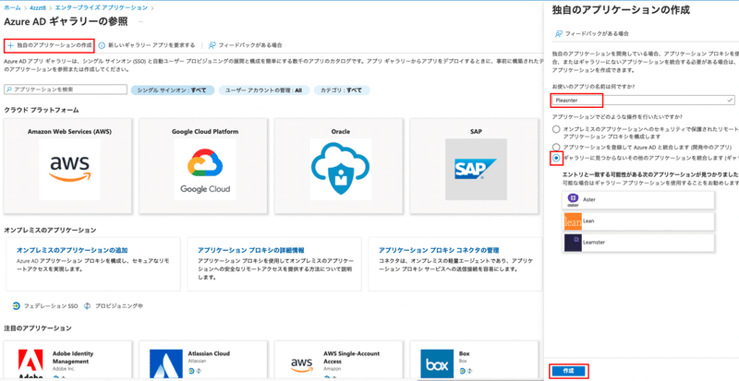Click the フェデレーション SSO legend label
Image resolution: width=739 pixels, height=381 pixels.
point(51,305)
